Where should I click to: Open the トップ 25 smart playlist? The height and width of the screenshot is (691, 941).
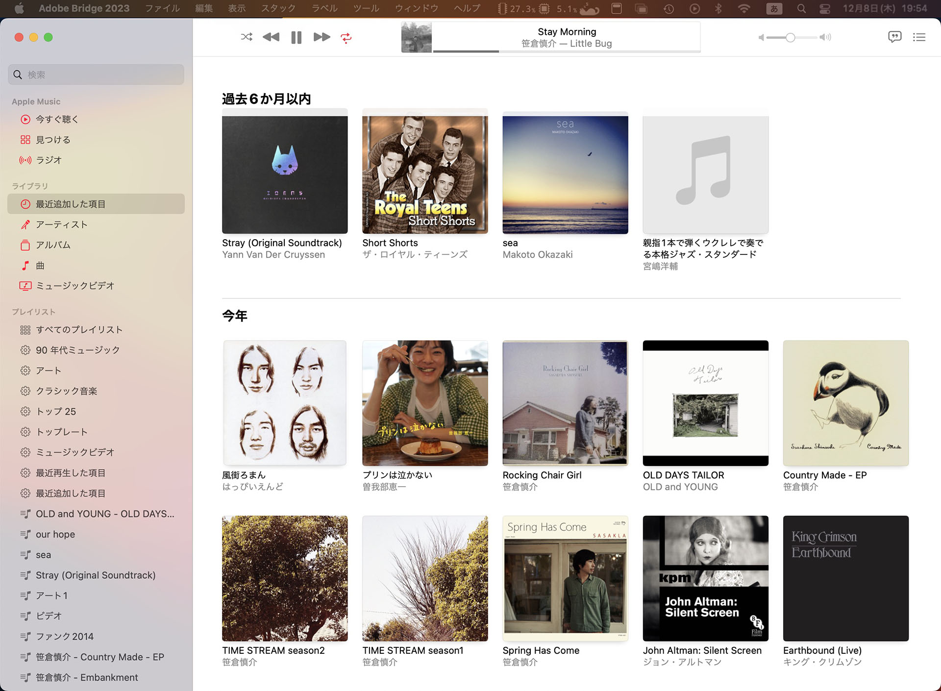[55, 411]
